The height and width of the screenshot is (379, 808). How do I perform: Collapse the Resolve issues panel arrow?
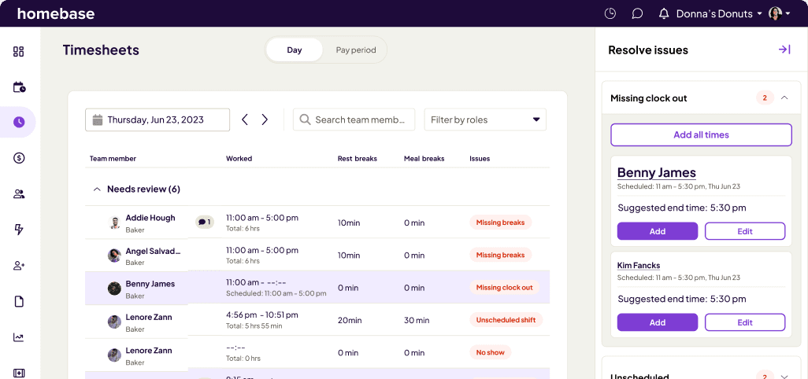tap(784, 50)
